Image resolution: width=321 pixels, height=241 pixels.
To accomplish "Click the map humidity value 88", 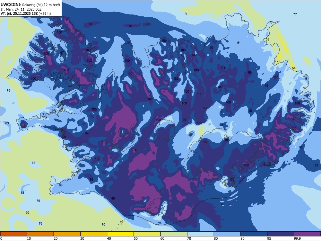I will [61, 185].
